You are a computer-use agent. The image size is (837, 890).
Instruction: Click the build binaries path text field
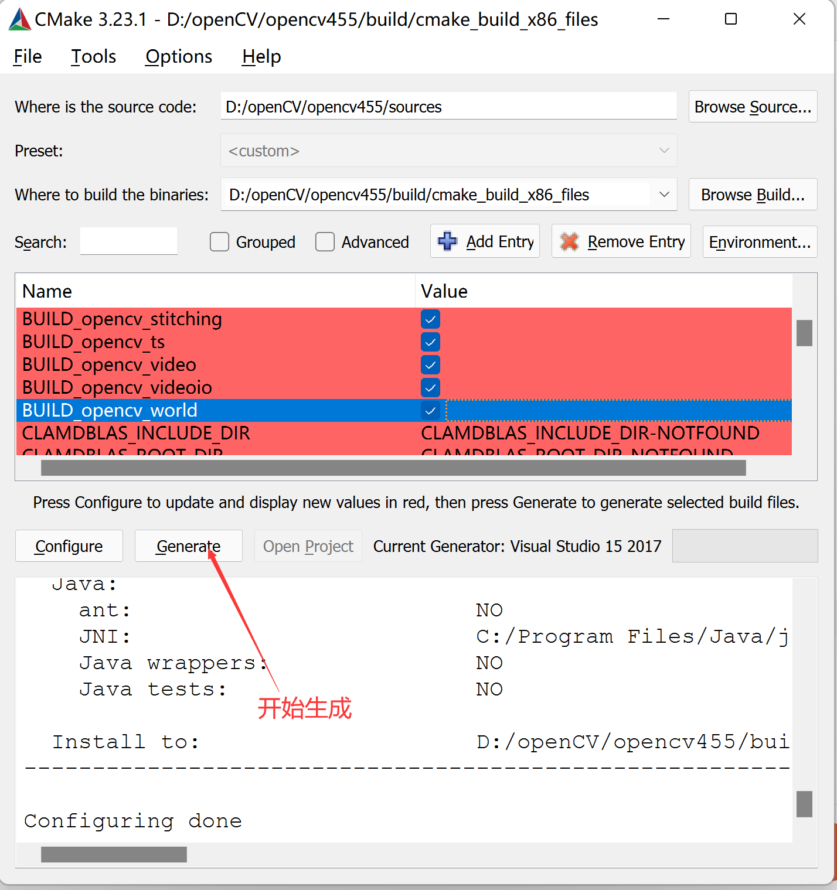pos(435,195)
